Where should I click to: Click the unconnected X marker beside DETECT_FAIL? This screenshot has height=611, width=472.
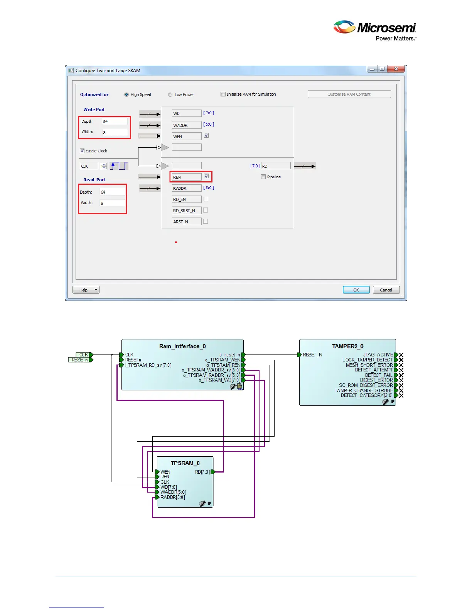tap(401, 375)
